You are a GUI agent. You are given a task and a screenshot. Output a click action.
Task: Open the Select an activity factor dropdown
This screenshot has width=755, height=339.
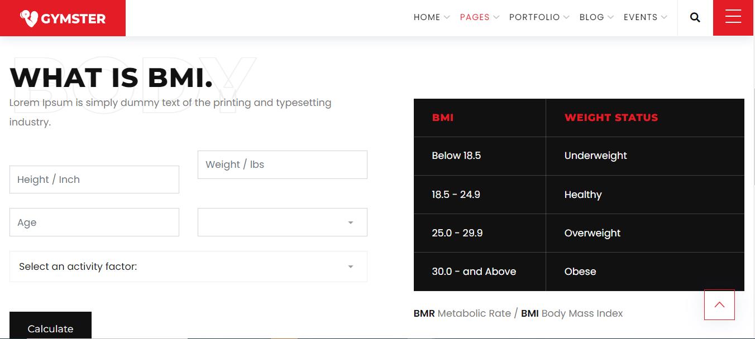pyautogui.click(x=188, y=267)
